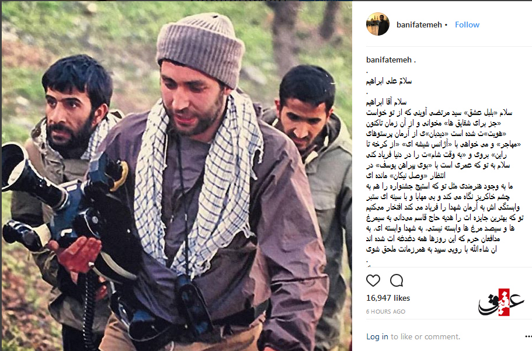Click the caption line 'سلام علی ابراهیم'
Screen dimensions: 532x351
389,81
